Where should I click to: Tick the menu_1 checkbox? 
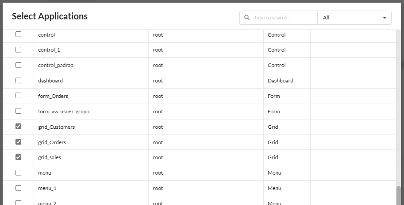point(19,188)
